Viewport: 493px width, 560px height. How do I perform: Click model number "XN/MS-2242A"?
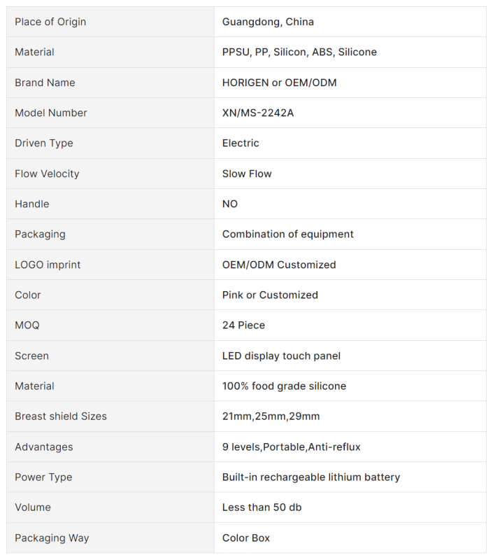click(x=258, y=113)
